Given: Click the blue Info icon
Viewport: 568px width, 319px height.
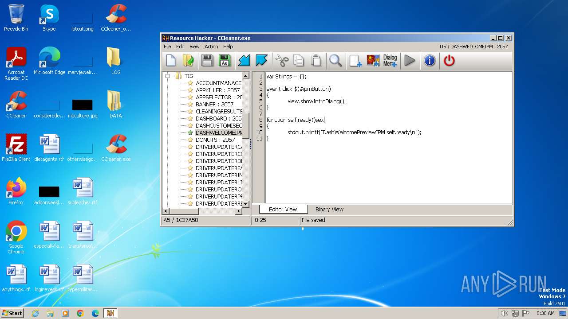Looking at the screenshot, I should [430, 61].
